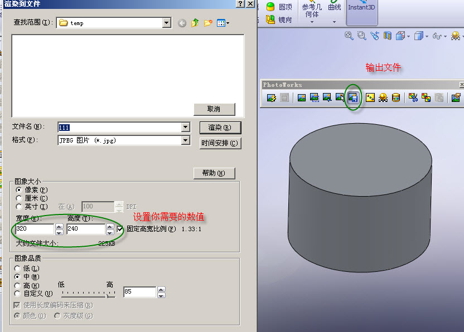464x332 pixels.
Task: Click the PhotoWorks Render icon with lightning bolt
Action: pos(272,97)
